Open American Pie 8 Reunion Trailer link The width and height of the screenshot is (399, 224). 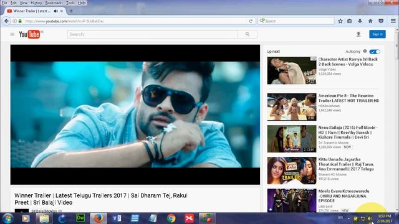349,98
